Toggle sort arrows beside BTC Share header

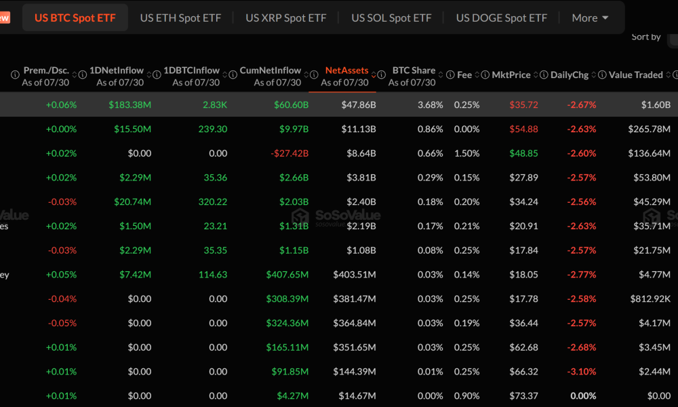[441, 75]
